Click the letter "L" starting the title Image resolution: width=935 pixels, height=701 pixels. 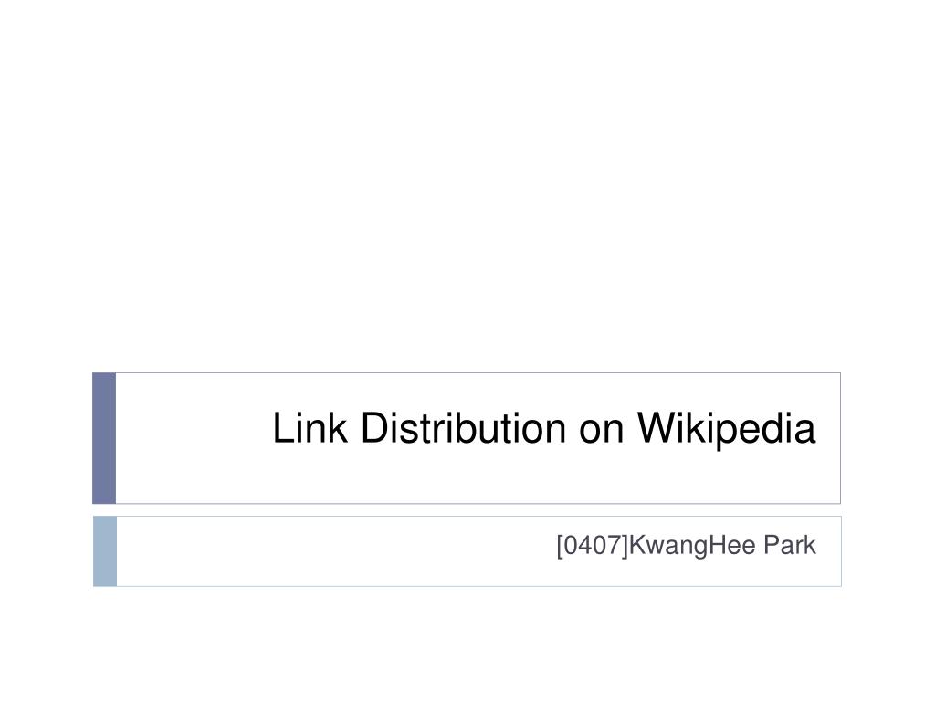tap(283, 427)
